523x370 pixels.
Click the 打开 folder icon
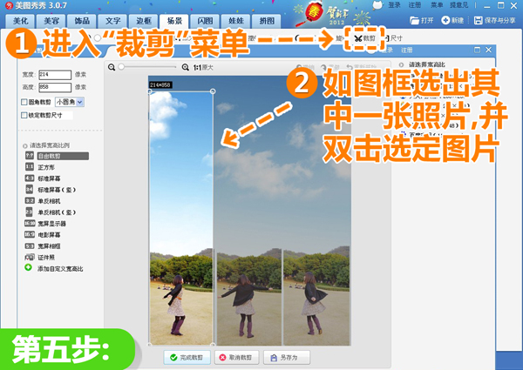pos(414,21)
